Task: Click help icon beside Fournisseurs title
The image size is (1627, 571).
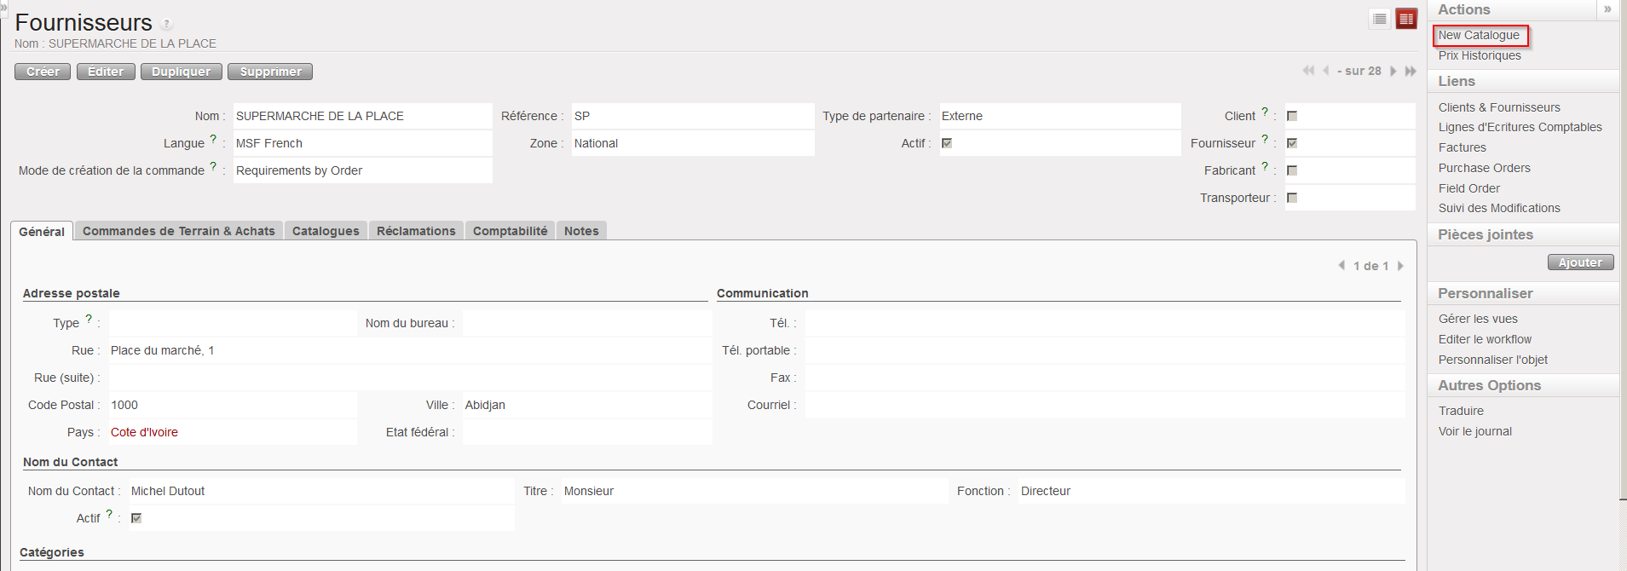Action: coord(167,24)
